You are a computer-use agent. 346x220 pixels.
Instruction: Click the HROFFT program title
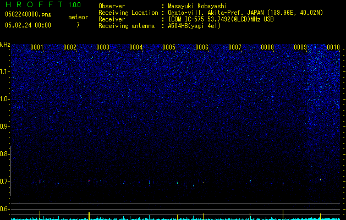point(34,4)
